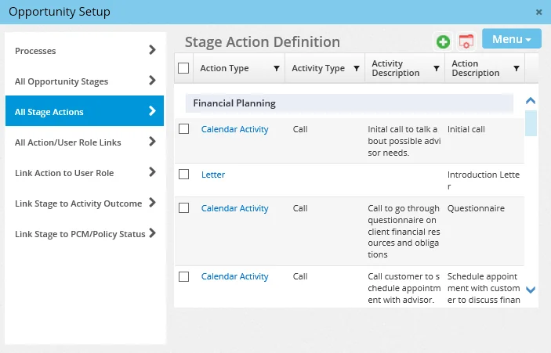
Task: Select All Opportunity Stages in sidebar
Action: coord(85,81)
